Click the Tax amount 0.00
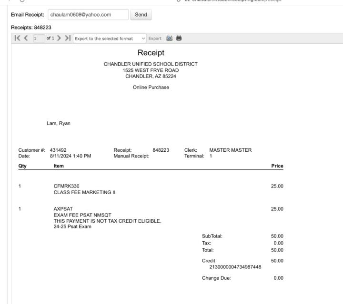Screen dimensions: 343x304 point(278,243)
